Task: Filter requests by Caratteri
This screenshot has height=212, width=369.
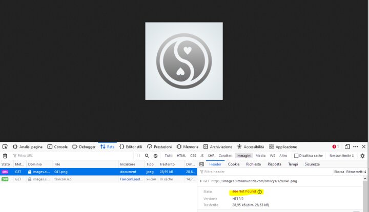Action: click(225, 156)
